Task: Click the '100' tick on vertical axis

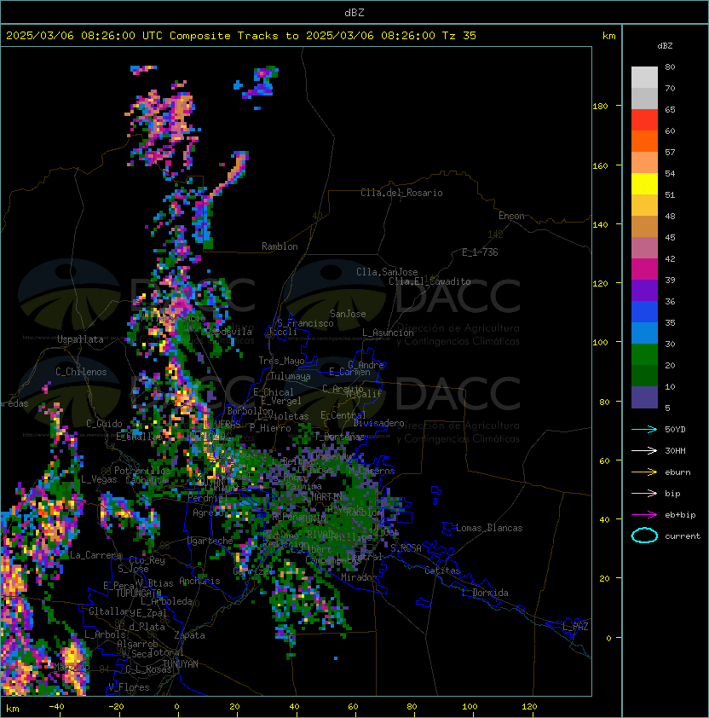Action: coord(600,343)
